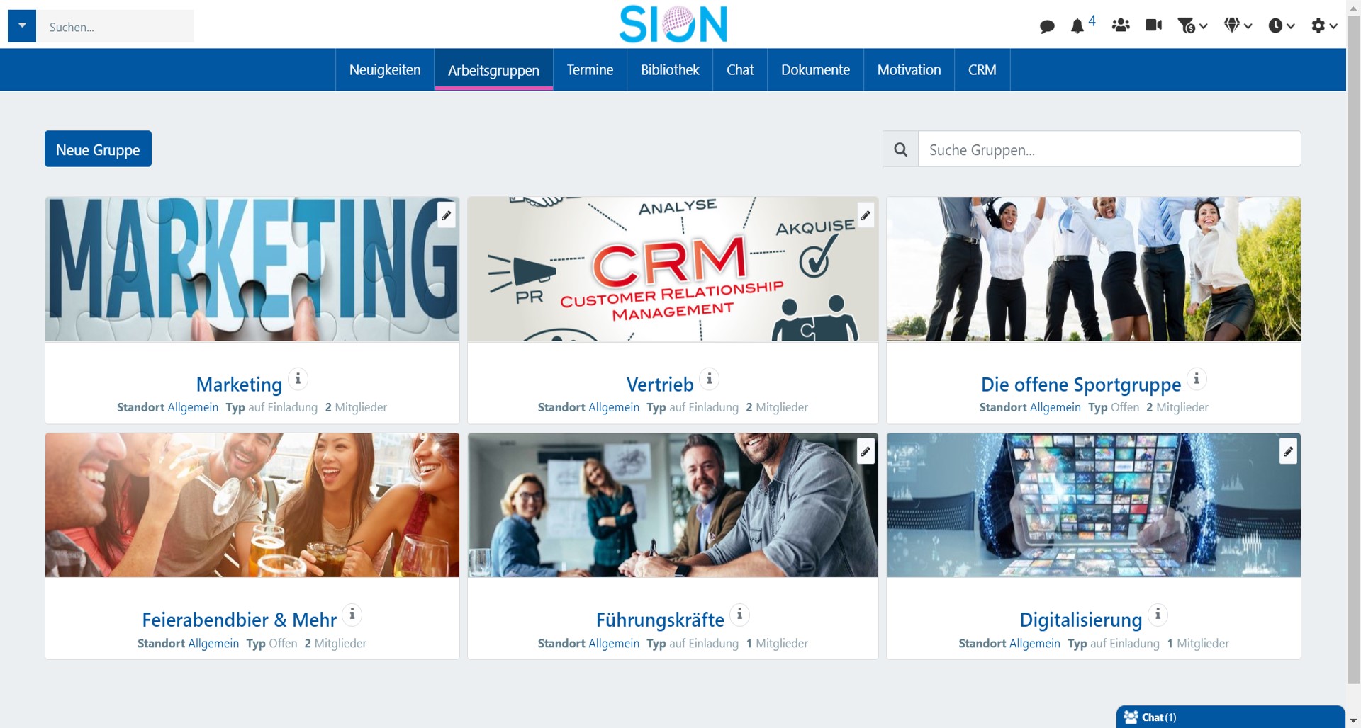Show info for the Vertrieb group
Image resolution: width=1361 pixels, height=728 pixels.
pos(710,379)
